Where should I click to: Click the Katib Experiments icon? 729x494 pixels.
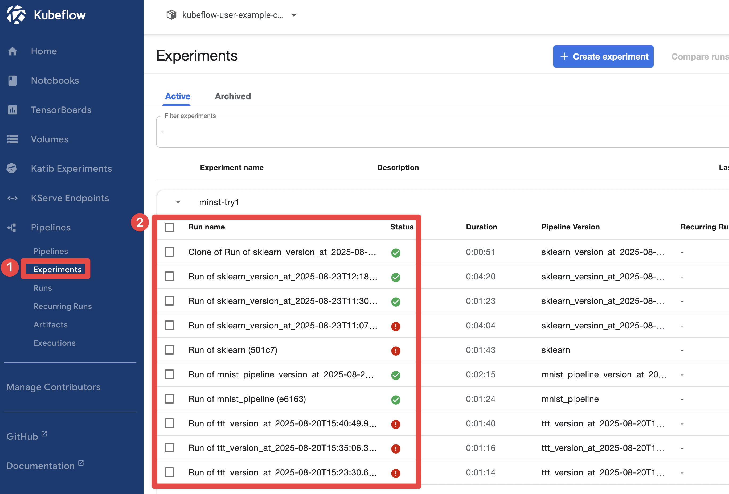12,168
